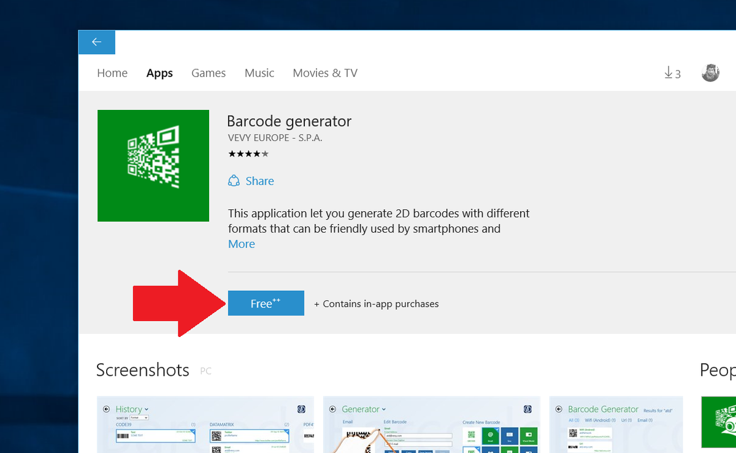Open the Movies & TV section
This screenshot has height=453, width=736.
324,72
